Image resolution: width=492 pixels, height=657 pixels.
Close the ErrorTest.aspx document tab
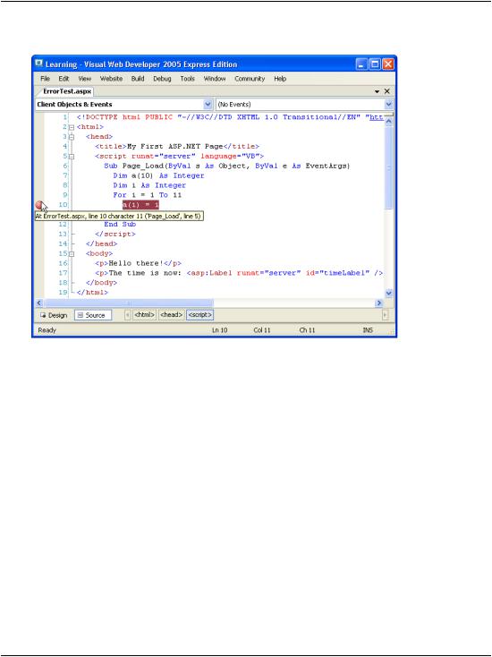point(387,91)
